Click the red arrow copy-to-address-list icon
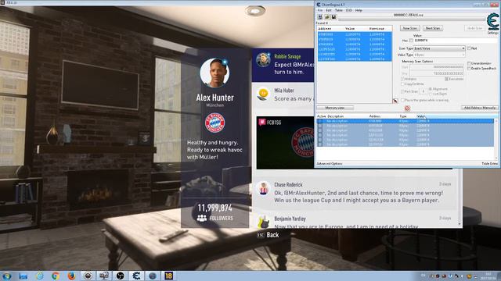This screenshot has height=281, width=501. click(x=395, y=101)
